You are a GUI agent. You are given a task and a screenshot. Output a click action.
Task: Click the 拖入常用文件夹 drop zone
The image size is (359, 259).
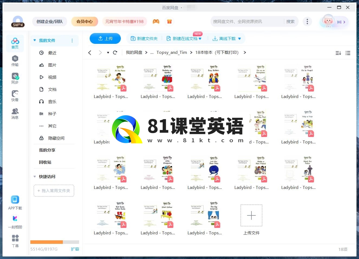54,191
